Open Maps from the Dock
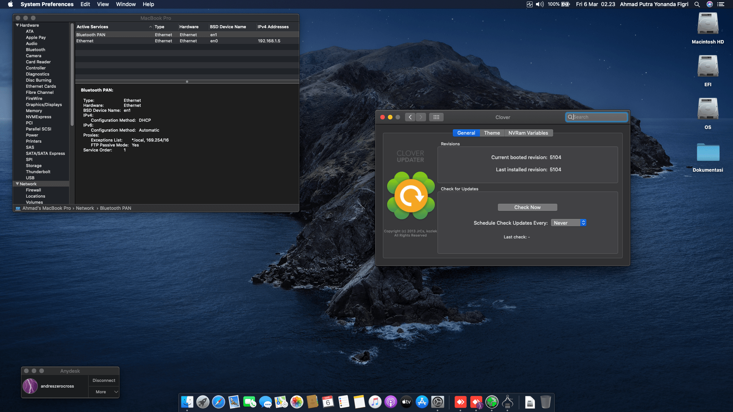733x412 pixels. tap(281, 402)
